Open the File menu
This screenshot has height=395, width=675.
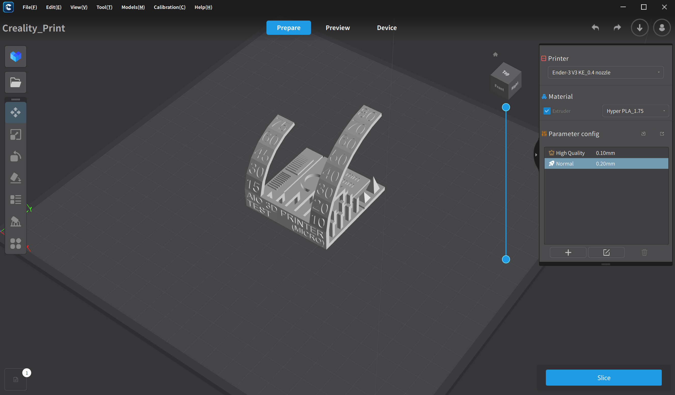pyautogui.click(x=30, y=7)
